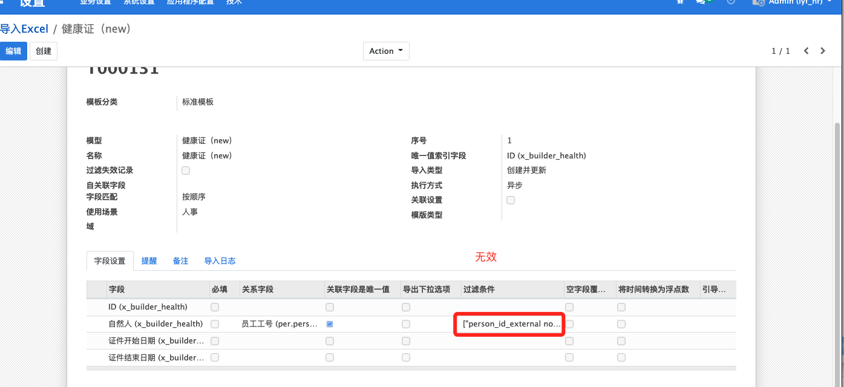The image size is (844, 387).
Task: Go to the previous record arrow
Action: [806, 51]
